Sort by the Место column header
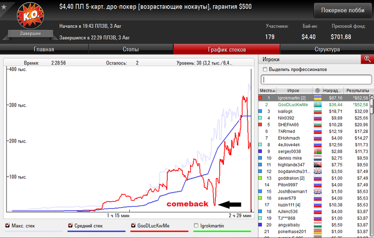 click(x=267, y=91)
